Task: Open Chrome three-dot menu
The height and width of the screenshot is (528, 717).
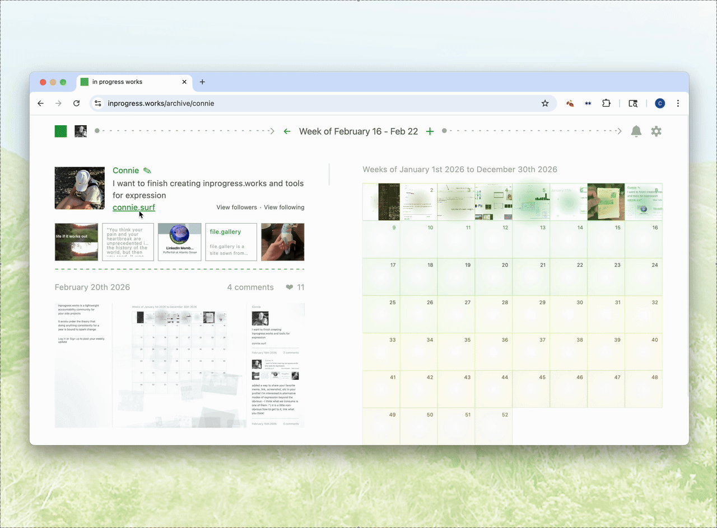Action: pos(678,103)
